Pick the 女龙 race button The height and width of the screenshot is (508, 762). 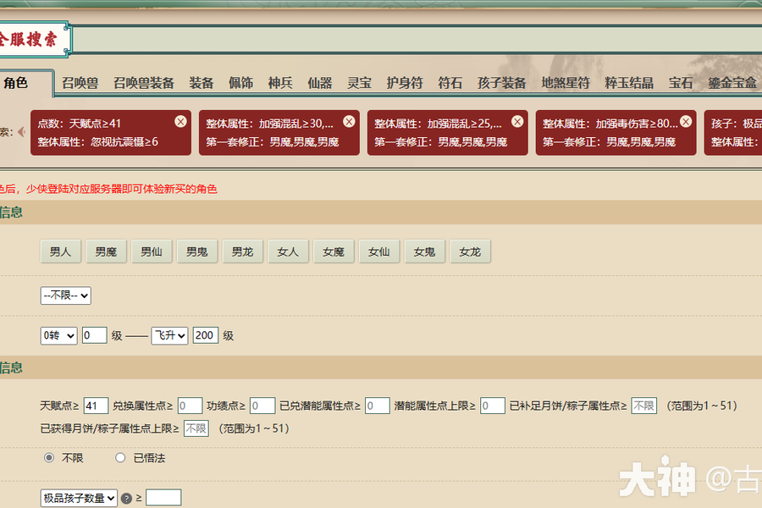(470, 251)
